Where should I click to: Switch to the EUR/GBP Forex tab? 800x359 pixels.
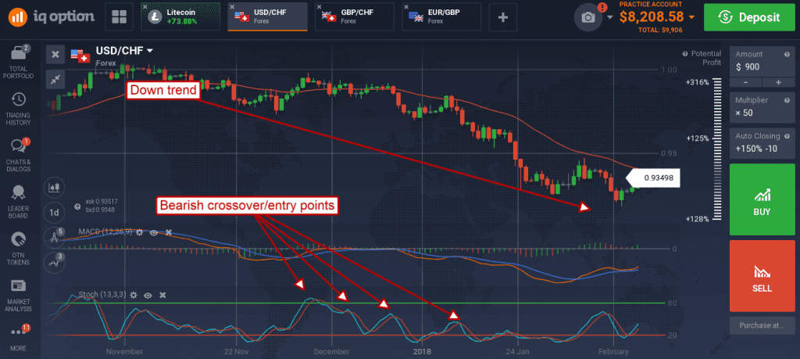coord(441,17)
